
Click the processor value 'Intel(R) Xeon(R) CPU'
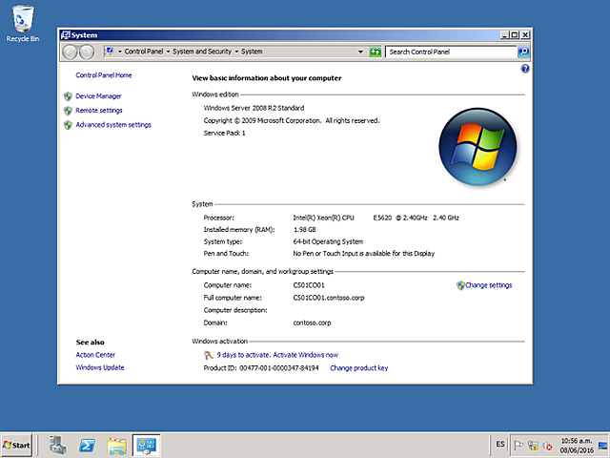pos(323,219)
